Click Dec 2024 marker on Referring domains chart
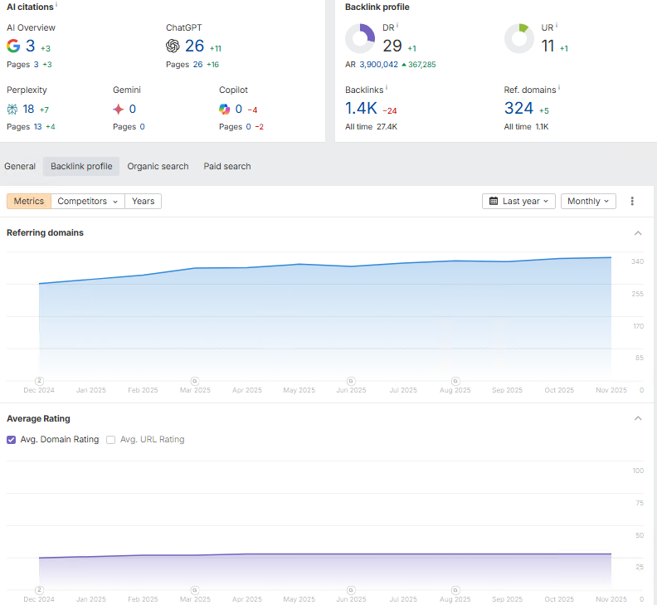The height and width of the screenshot is (605, 657). (39, 381)
